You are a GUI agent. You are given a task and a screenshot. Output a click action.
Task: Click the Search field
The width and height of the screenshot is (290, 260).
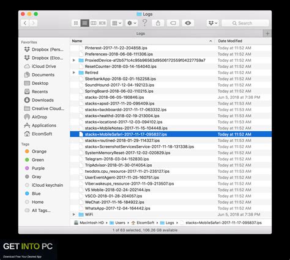[x=245, y=23]
